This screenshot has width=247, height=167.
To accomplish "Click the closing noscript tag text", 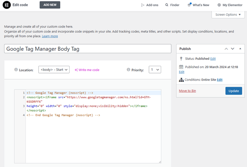I will tap(36, 111).
